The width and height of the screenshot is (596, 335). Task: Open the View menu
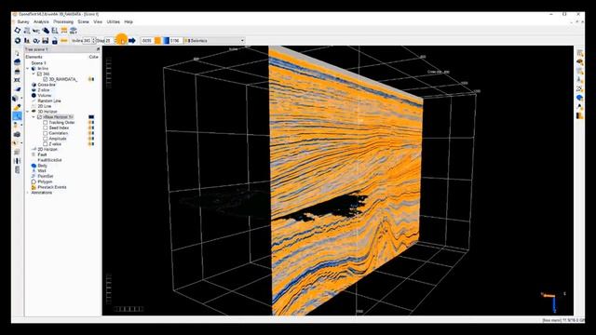coord(98,22)
